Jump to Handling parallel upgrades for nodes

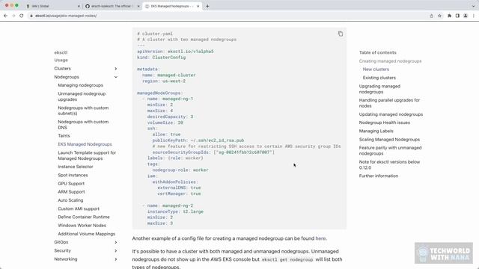(x=389, y=103)
